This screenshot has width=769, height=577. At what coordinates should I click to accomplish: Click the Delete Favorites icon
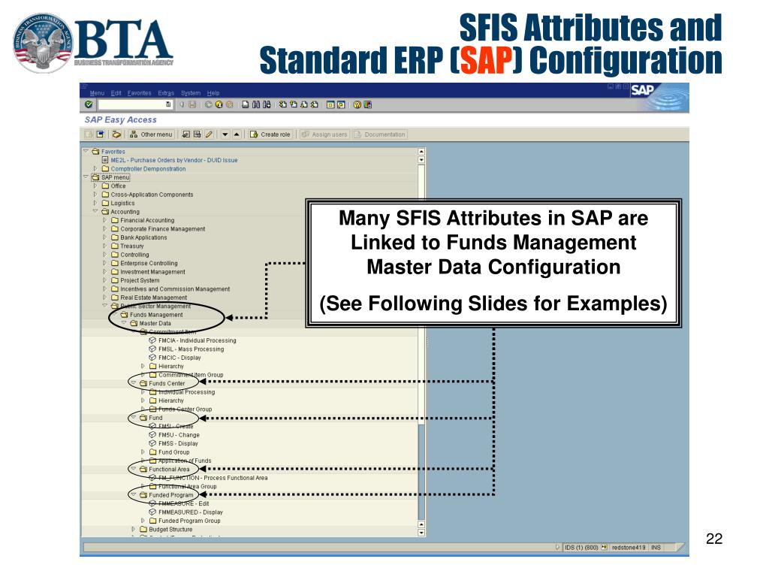198,134
